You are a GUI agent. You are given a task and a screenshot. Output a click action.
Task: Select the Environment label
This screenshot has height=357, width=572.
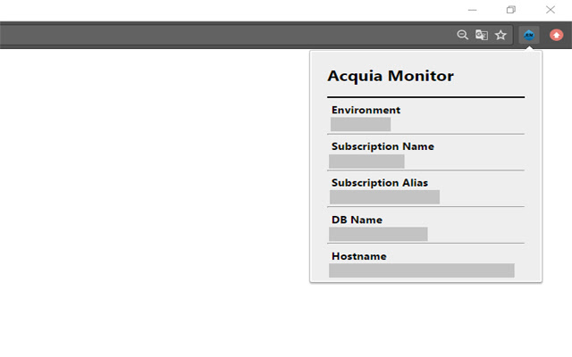point(366,110)
